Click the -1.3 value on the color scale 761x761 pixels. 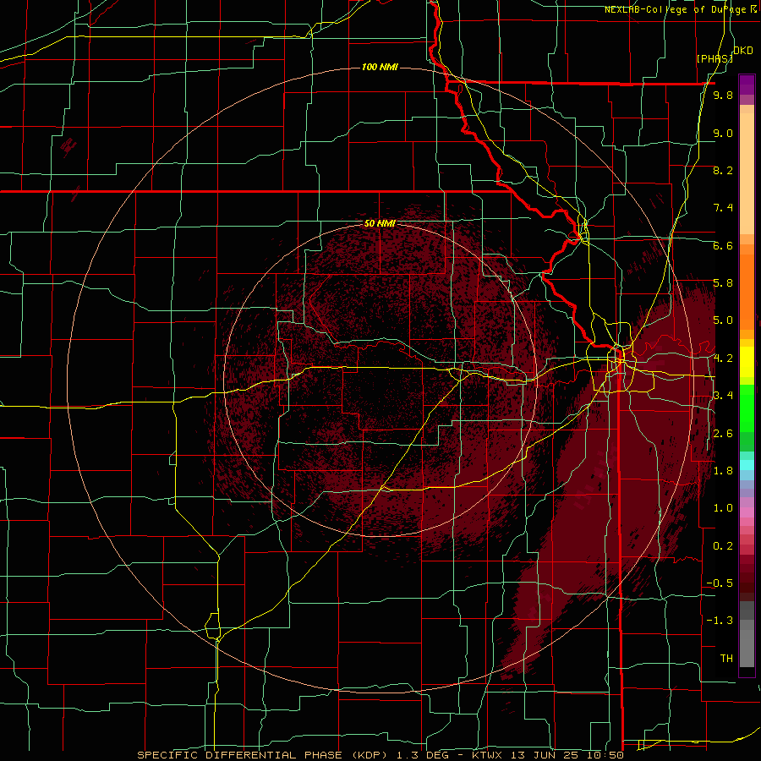720,621
